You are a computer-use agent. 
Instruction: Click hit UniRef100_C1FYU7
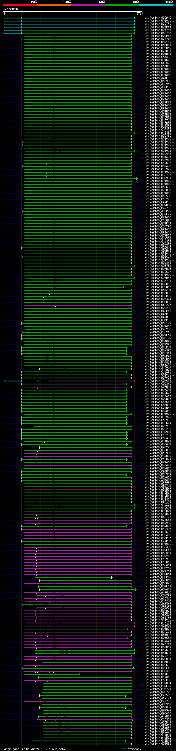point(158,435)
